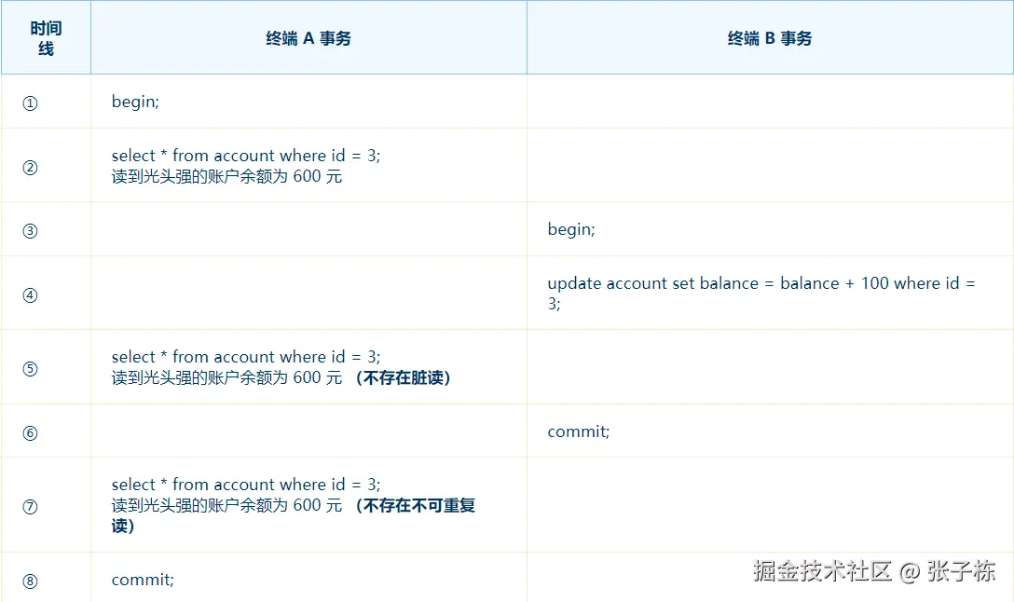Click the circled number ④ timeline marker
Image resolution: width=1014 pixels, height=602 pixels.
coord(31,294)
